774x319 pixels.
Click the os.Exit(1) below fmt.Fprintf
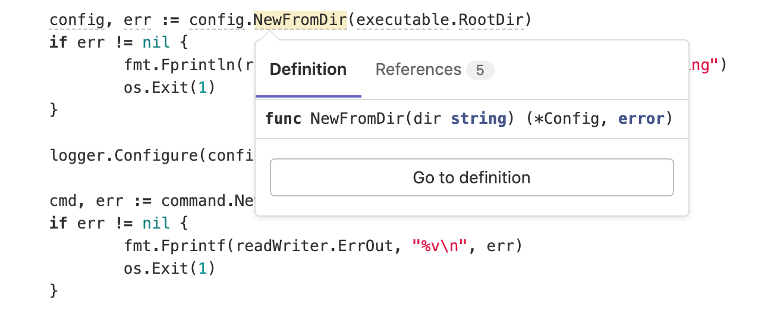[x=169, y=268]
